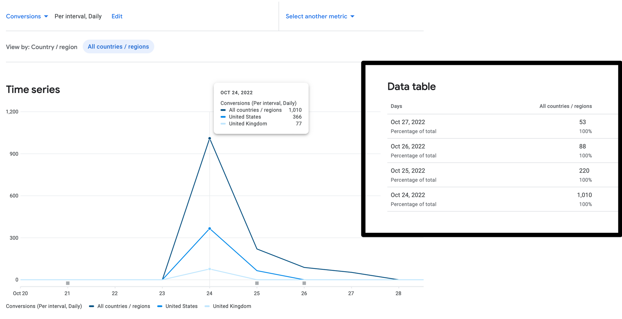Click the Oct 20 axis label

click(x=21, y=293)
